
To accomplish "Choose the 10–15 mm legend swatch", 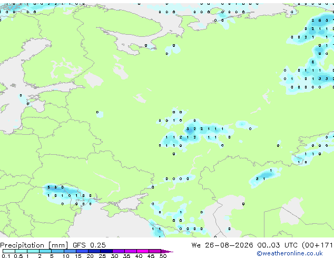I will (70, 251).
